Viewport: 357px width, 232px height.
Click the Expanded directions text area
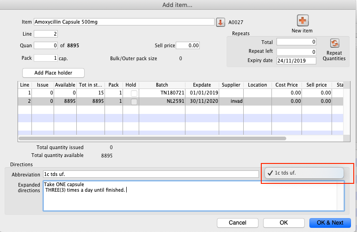pyautogui.click(x=193, y=195)
